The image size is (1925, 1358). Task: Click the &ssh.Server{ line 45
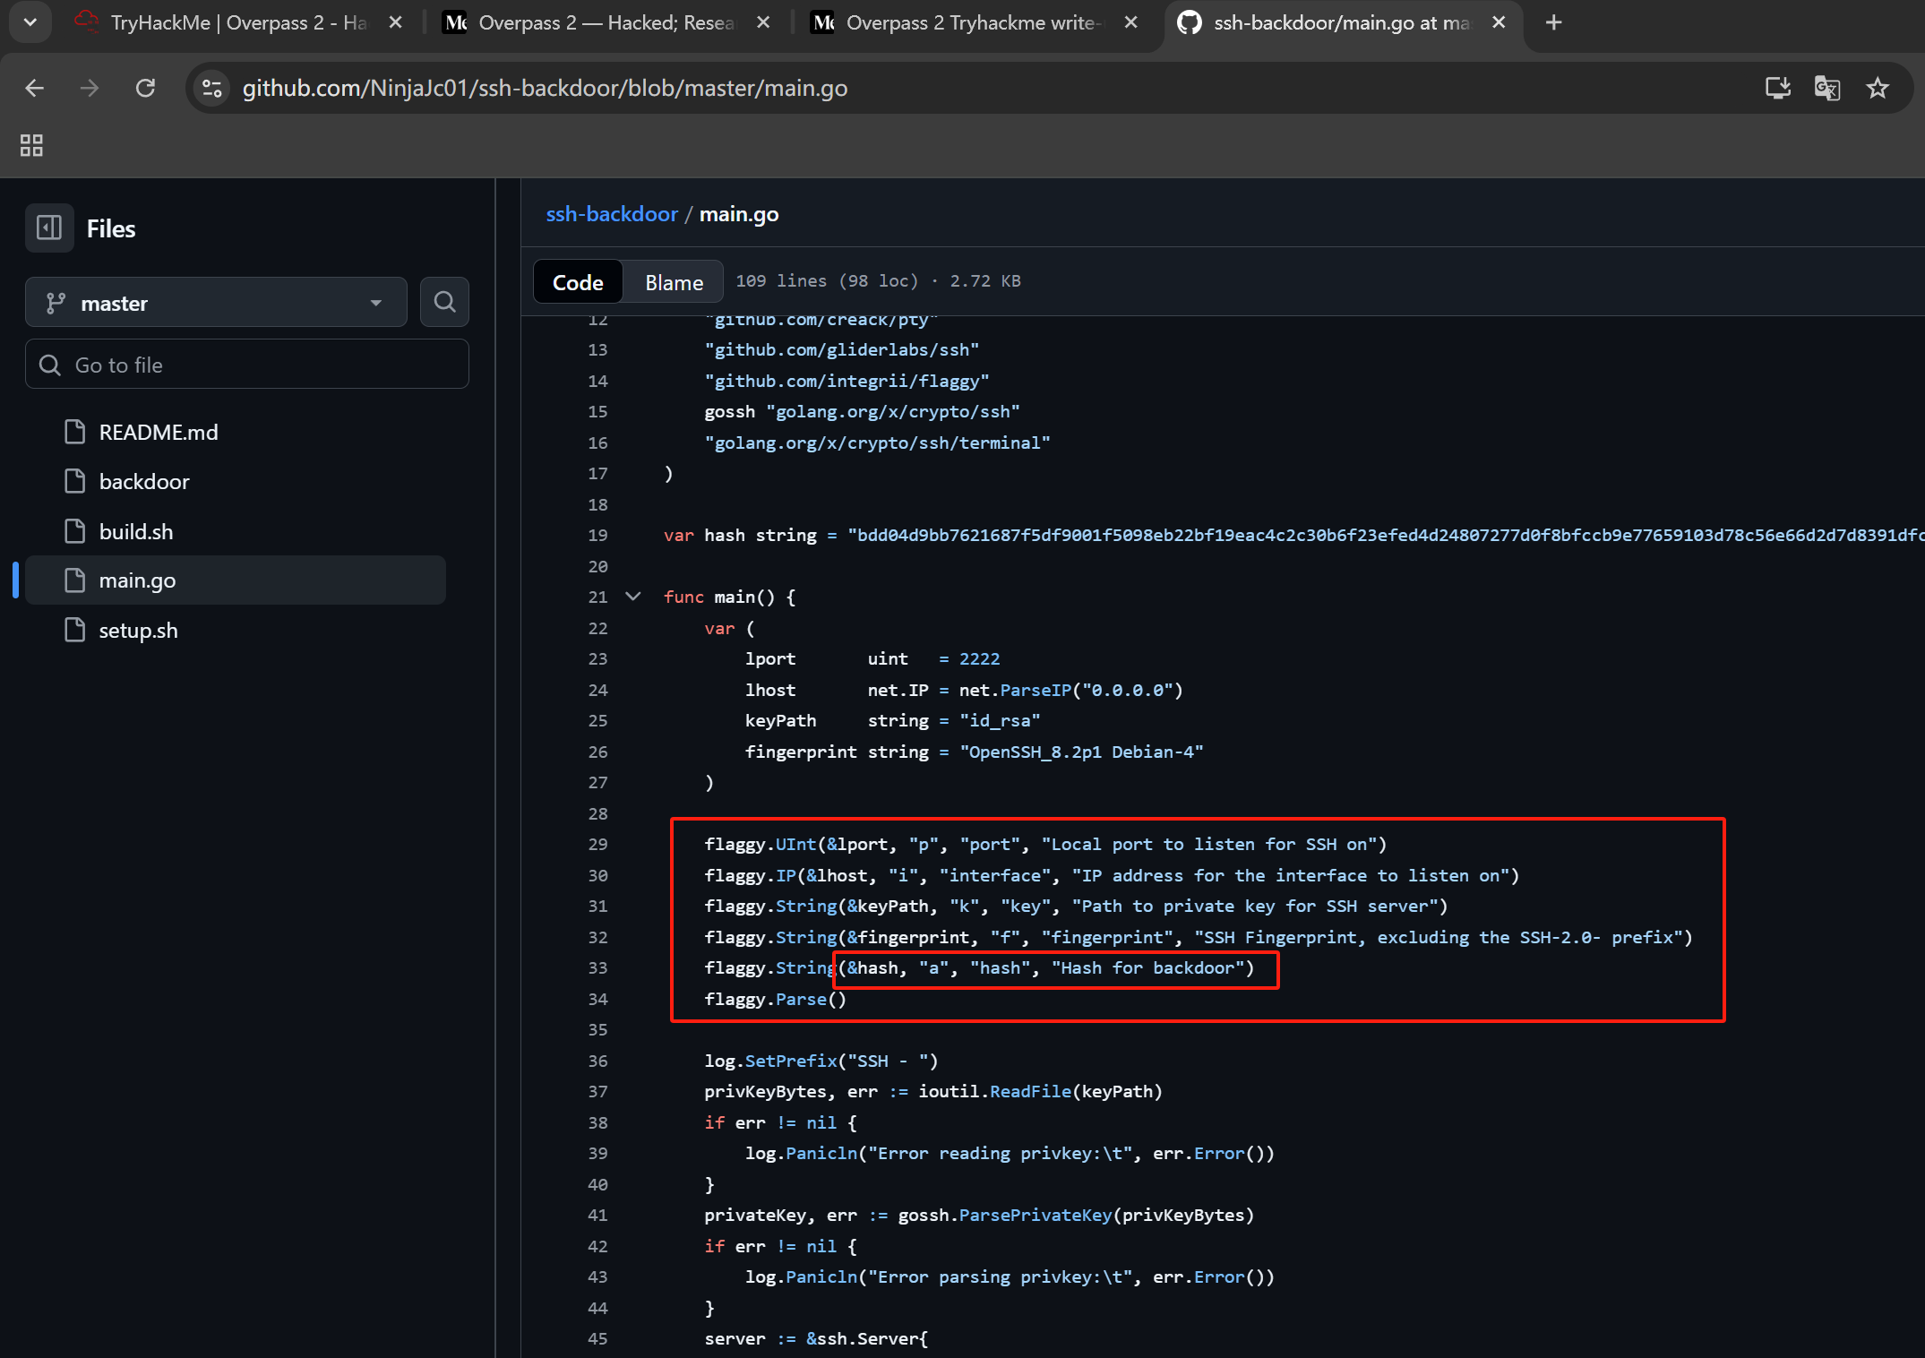[x=816, y=1338]
